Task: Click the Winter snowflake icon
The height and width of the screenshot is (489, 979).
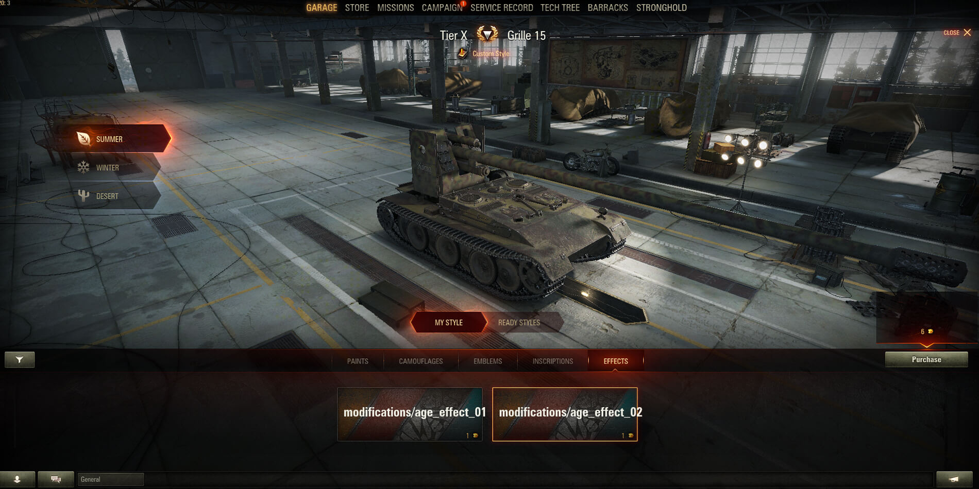Action: [x=83, y=167]
